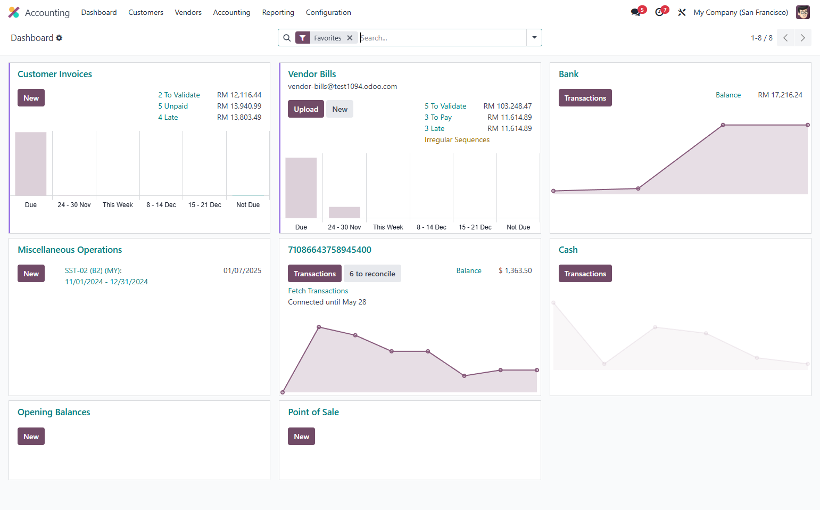Open the Configuration menu
820x510 pixels.
click(328, 12)
